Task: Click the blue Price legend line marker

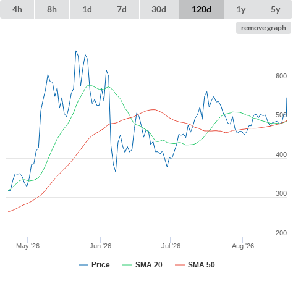Action: click(x=83, y=265)
